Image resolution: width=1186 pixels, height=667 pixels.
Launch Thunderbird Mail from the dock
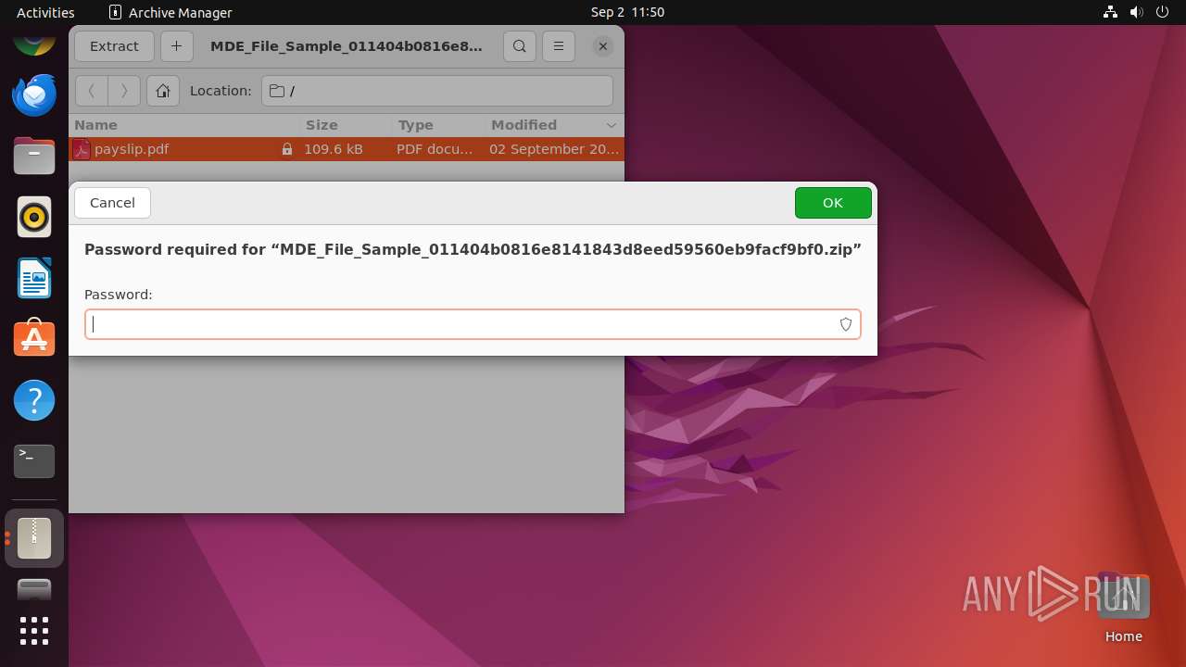[34, 94]
